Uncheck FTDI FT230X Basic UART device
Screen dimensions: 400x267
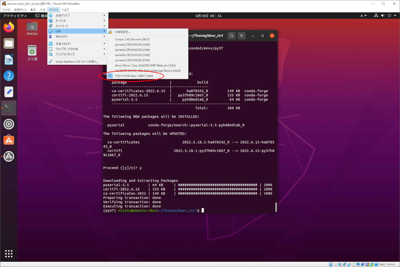(x=134, y=76)
